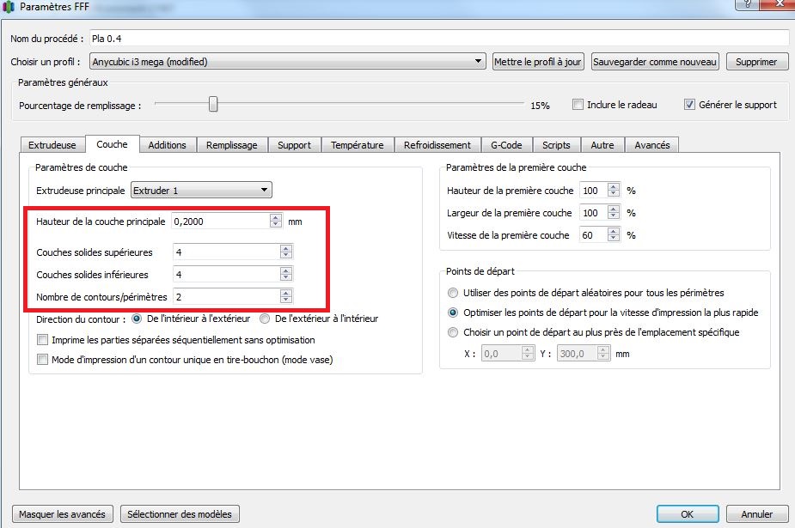Viewport: 795px width, 528px height.
Task: Click the start point X coordinate field
Action: pos(502,354)
